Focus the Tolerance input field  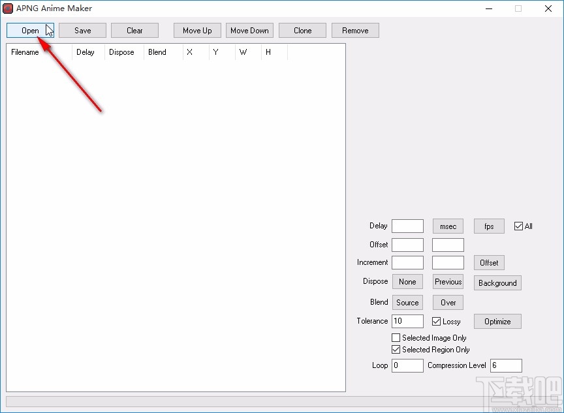pos(407,321)
